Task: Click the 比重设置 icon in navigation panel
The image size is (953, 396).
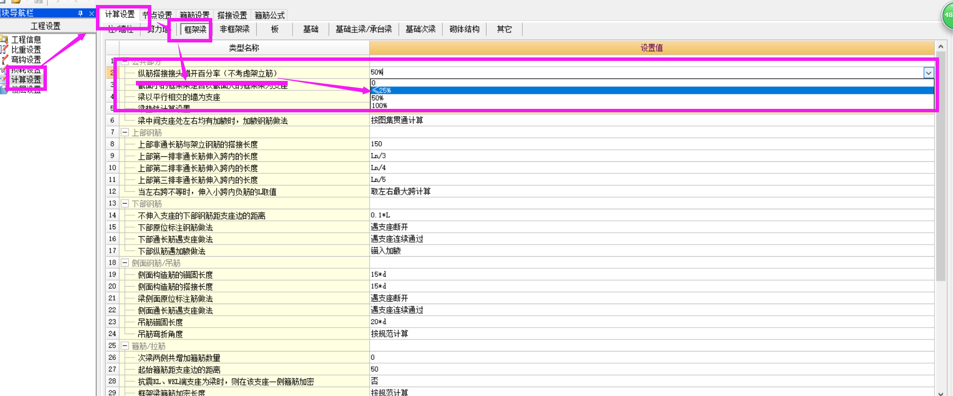Action: click(x=4, y=49)
